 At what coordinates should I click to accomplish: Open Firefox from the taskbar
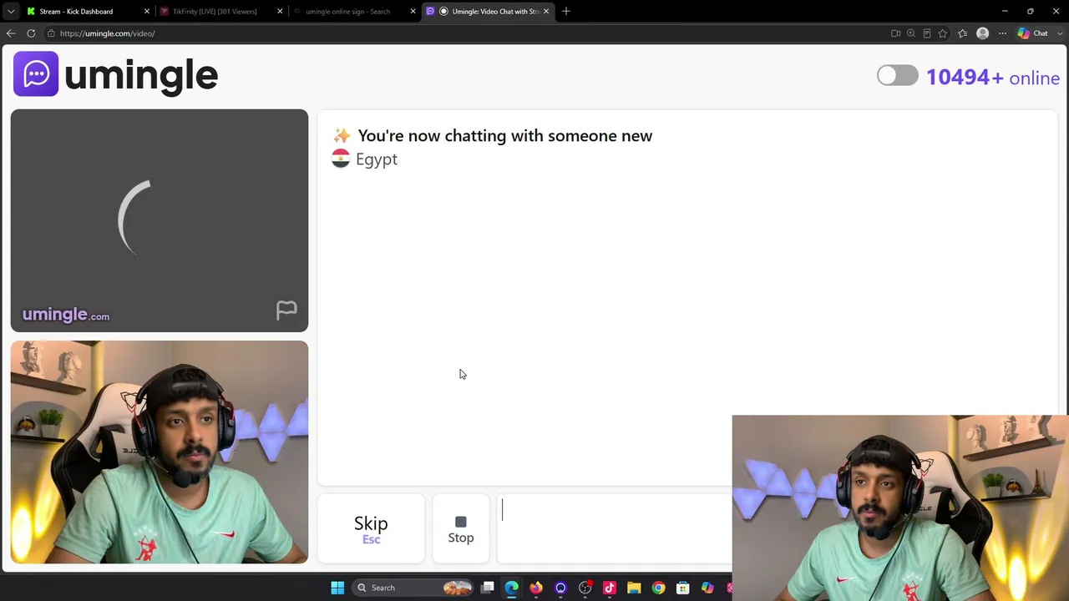click(536, 588)
